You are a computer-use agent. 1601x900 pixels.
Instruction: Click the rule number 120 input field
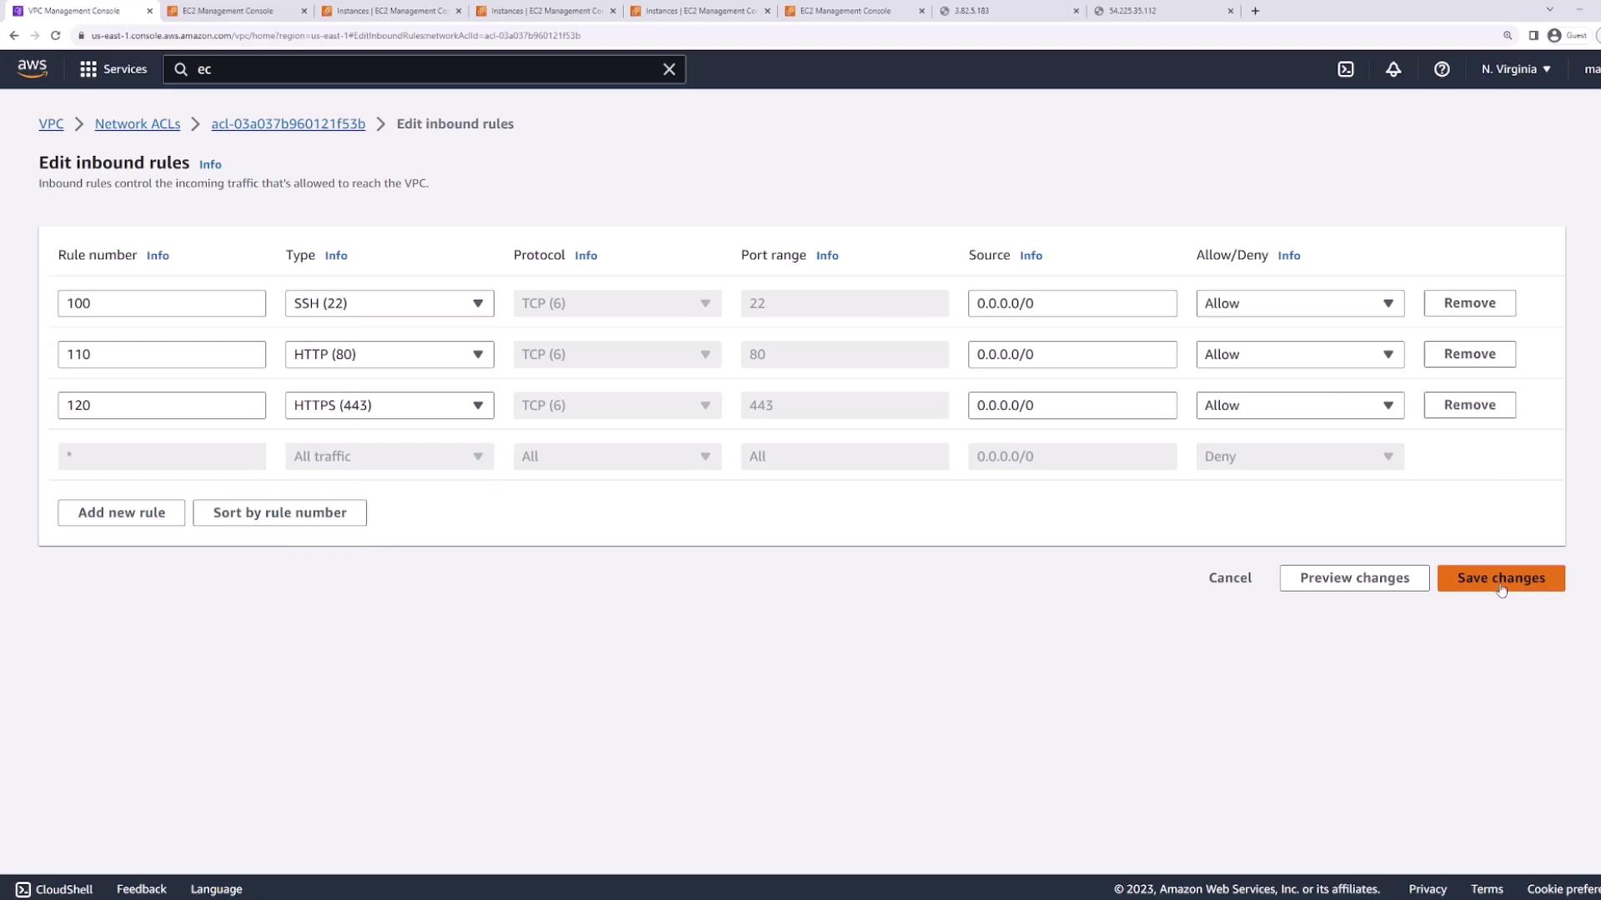click(161, 405)
